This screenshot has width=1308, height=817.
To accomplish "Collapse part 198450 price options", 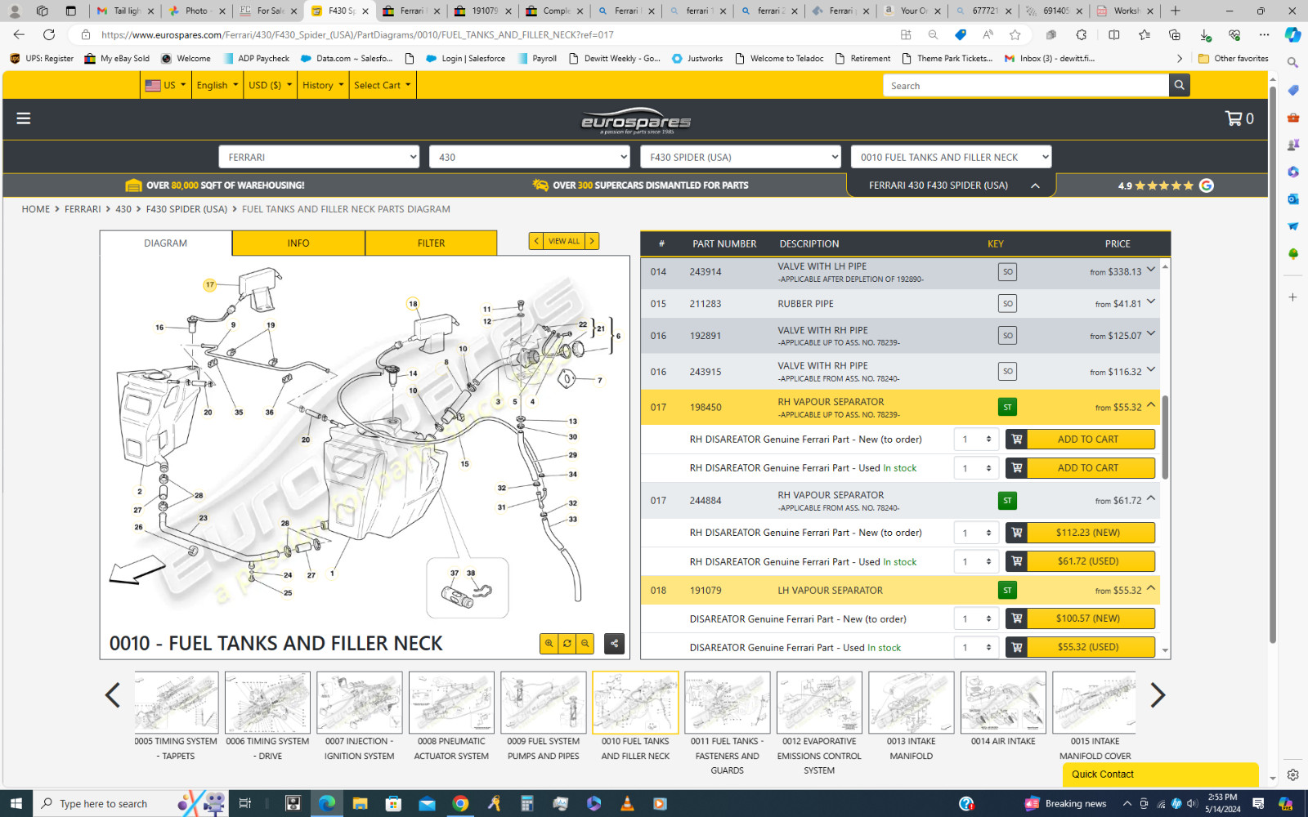I will 1151,404.
